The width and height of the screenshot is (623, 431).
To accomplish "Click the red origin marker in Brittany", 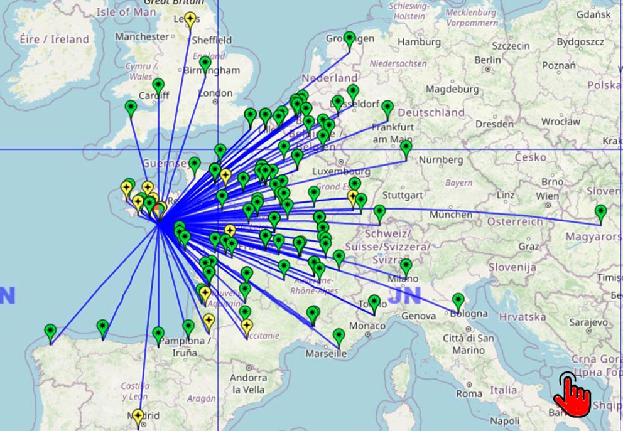I will pyautogui.click(x=157, y=208).
